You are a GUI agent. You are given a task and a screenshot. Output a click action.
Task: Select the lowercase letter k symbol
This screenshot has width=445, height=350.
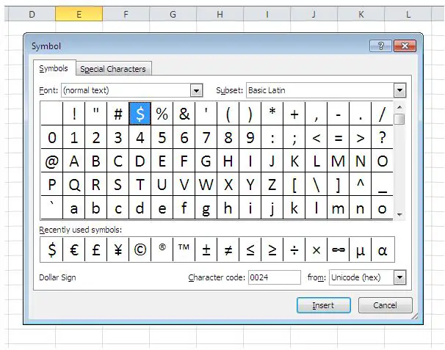coord(294,208)
